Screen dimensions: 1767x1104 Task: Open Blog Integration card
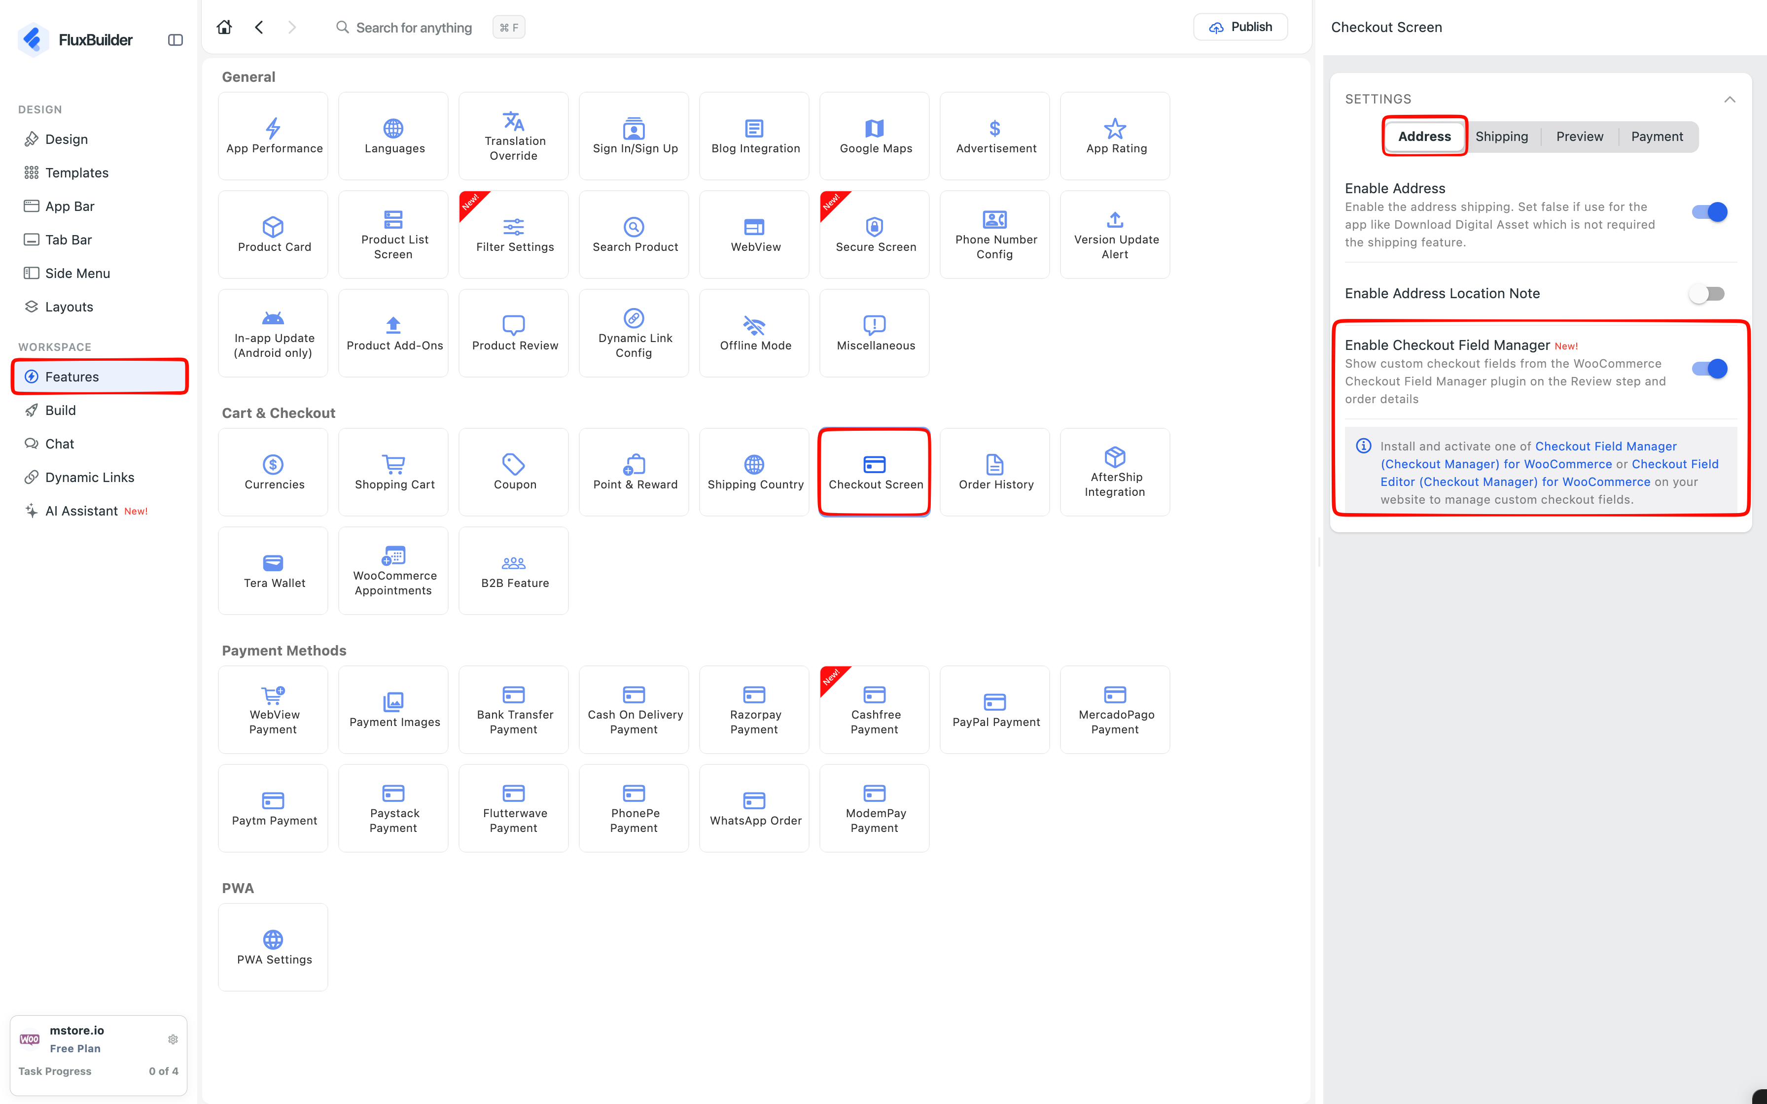[754, 136]
